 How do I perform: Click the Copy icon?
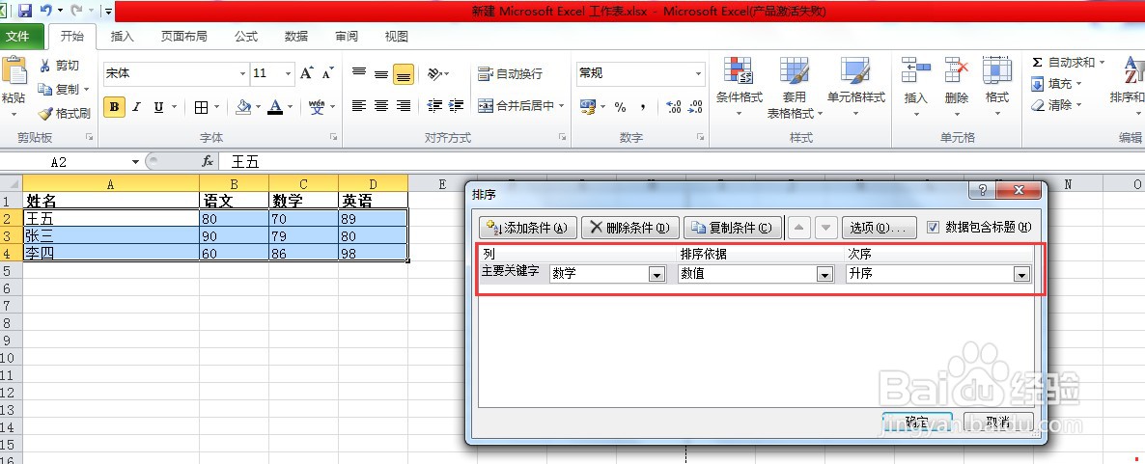45,89
